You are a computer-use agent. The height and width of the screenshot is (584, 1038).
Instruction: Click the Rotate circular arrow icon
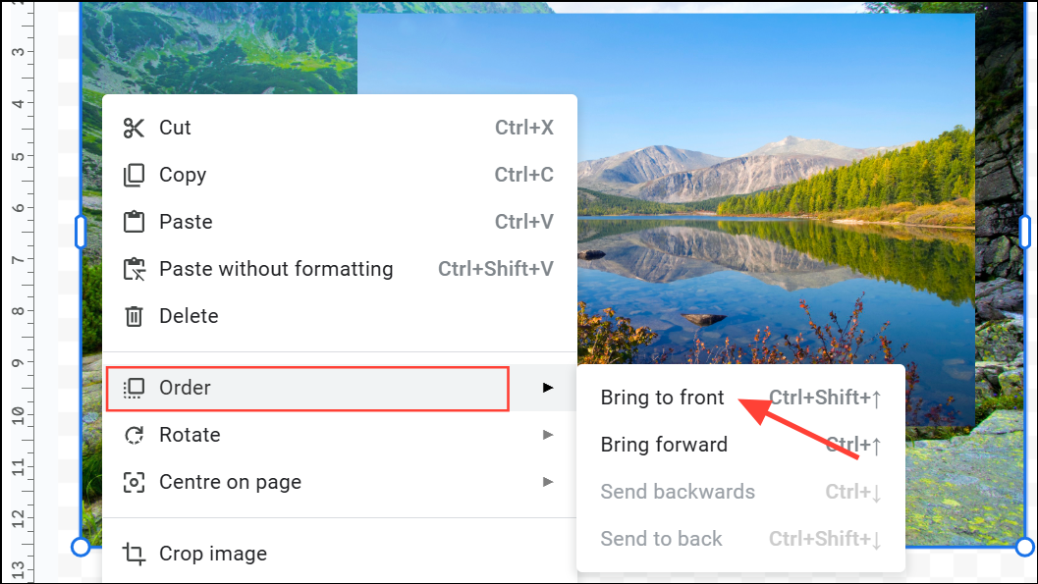coord(134,435)
